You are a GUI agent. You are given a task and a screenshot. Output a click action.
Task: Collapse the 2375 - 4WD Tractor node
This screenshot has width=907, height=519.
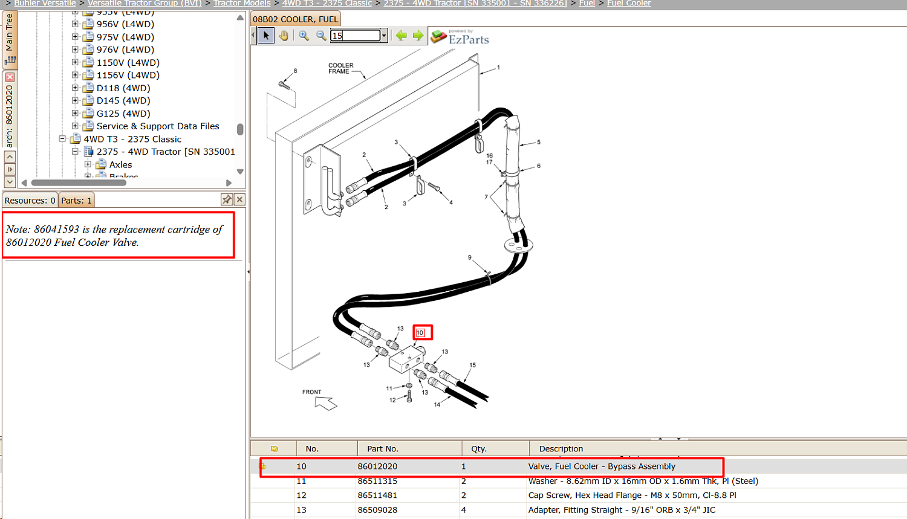click(x=75, y=152)
